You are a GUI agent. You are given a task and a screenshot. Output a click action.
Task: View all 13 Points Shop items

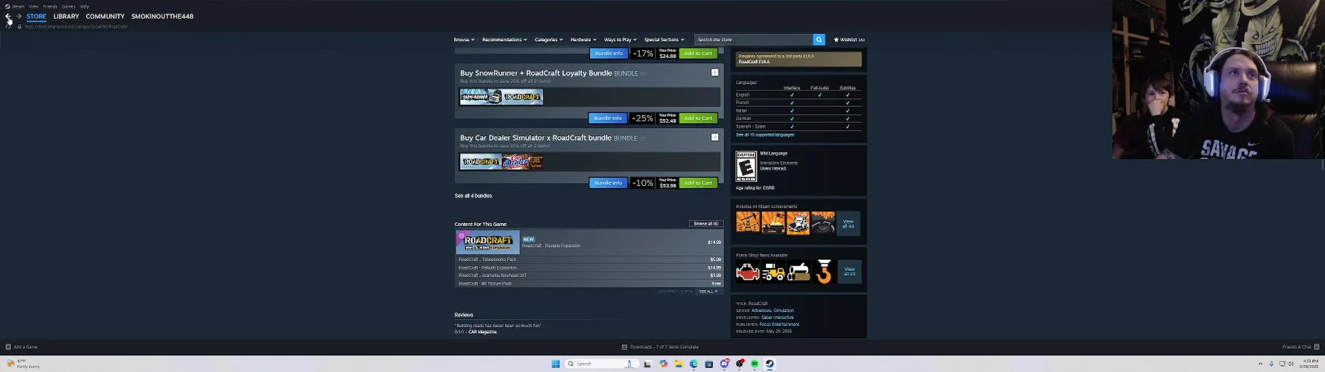point(849,271)
